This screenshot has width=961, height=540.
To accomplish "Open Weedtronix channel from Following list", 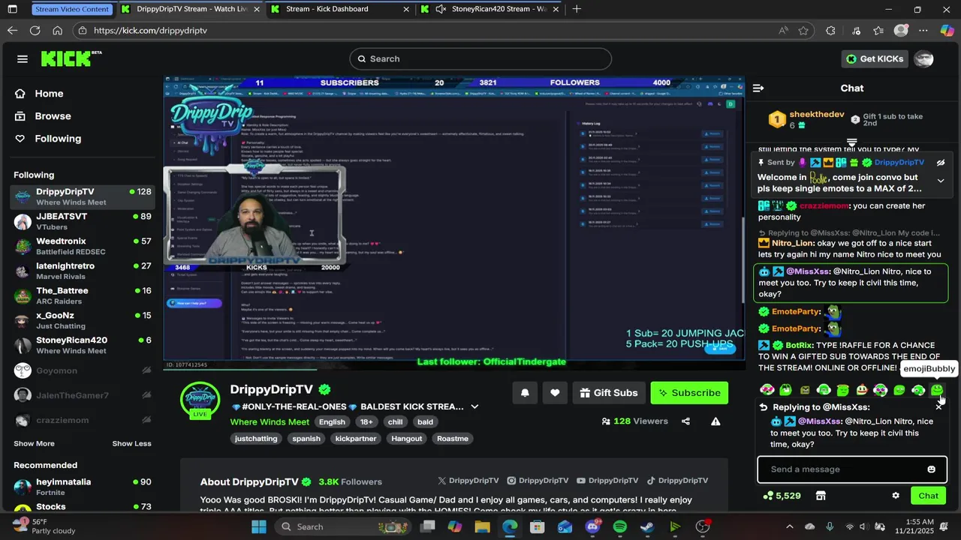I will coord(83,246).
